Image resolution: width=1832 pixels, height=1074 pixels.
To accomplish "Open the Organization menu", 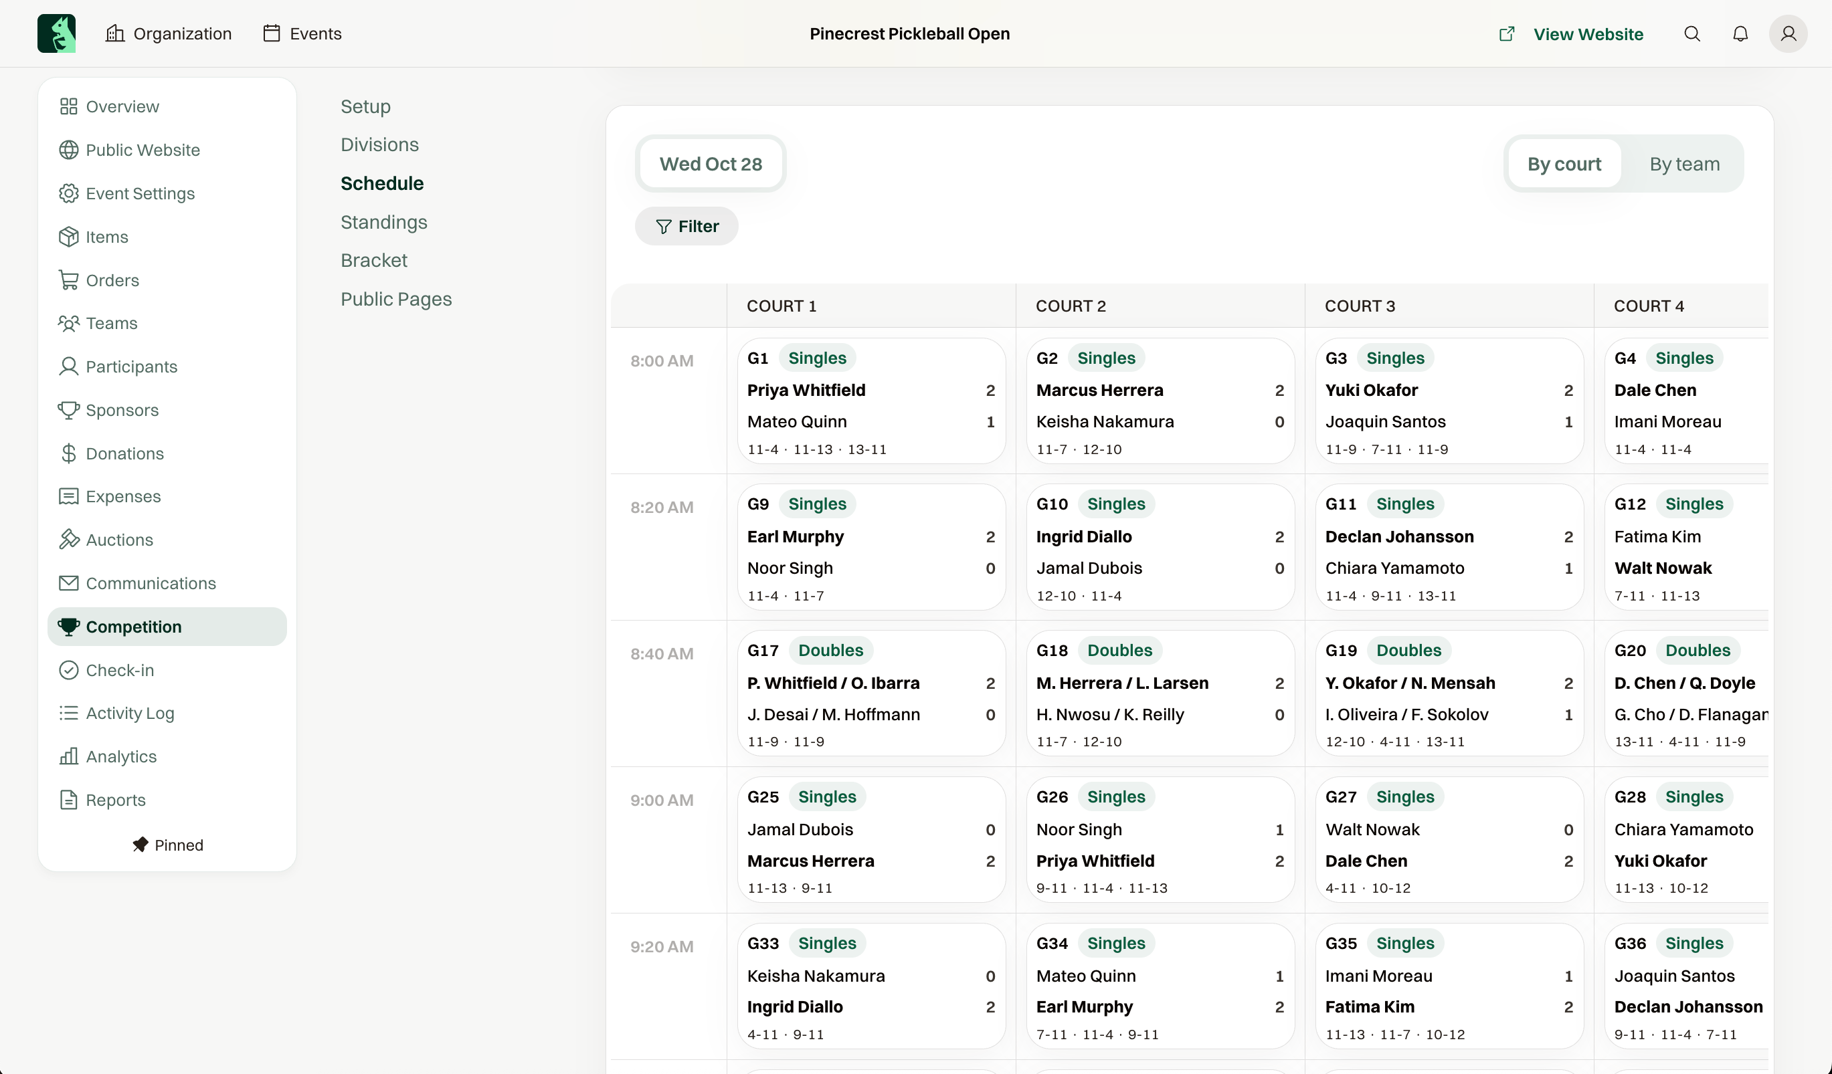I will [169, 33].
